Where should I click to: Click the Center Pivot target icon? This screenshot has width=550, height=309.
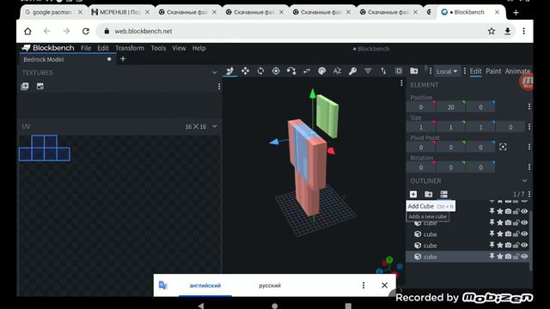pyautogui.click(x=503, y=147)
